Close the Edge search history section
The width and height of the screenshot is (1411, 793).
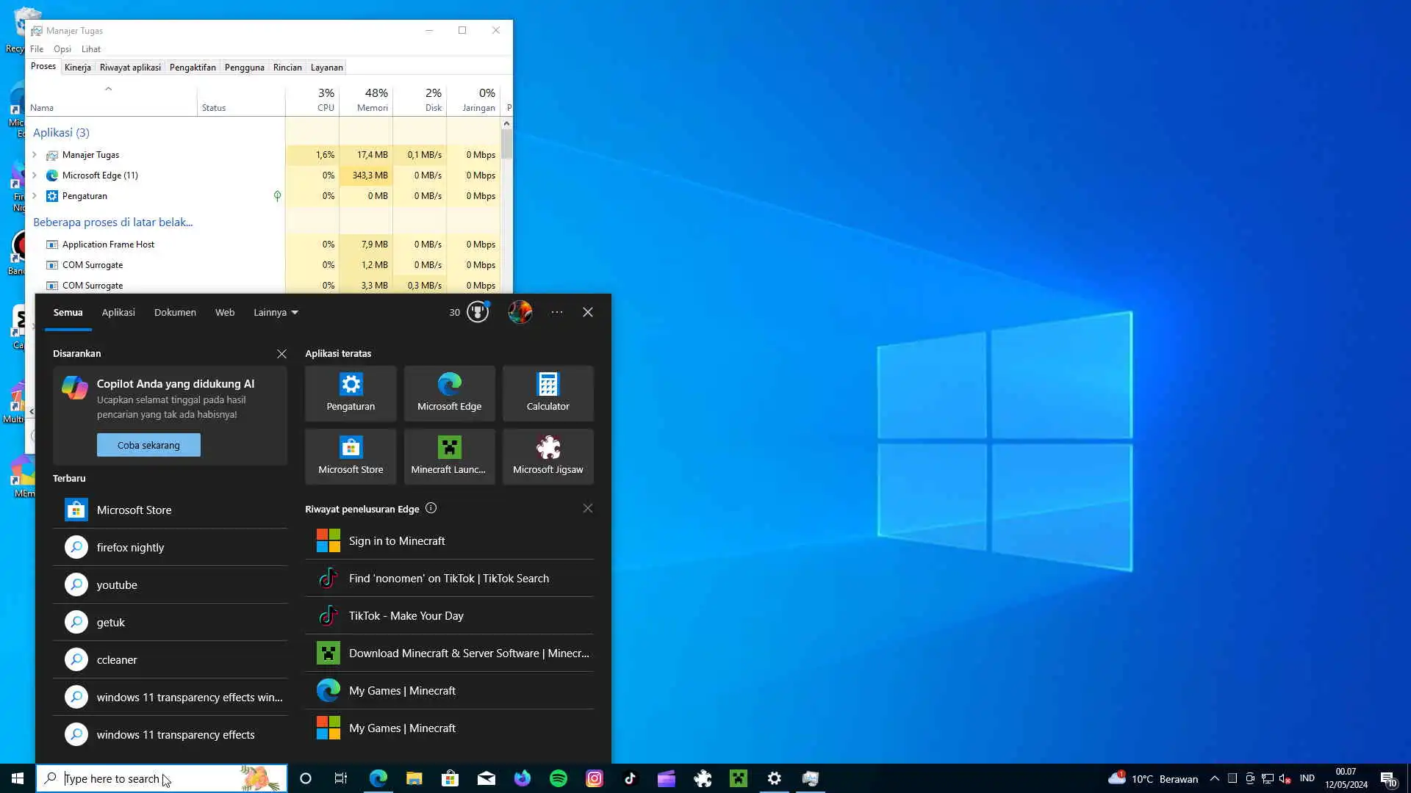[x=587, y=508]
